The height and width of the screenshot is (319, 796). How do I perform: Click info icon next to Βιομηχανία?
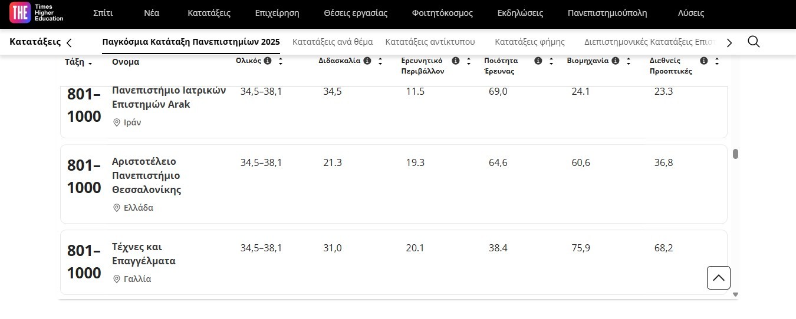(x=615, y=61)
